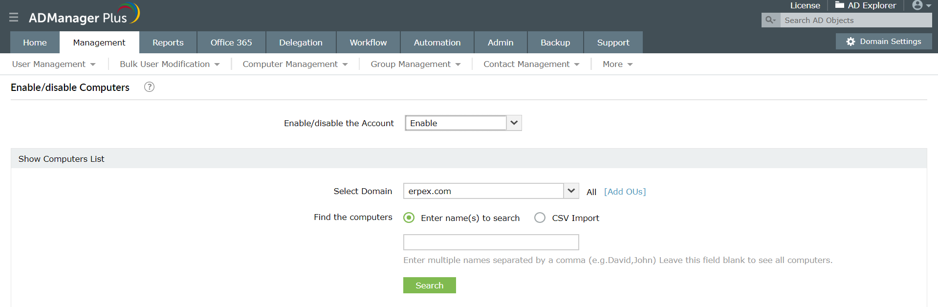
Task: Open the Delegation tab
Action: pos(301,43)
